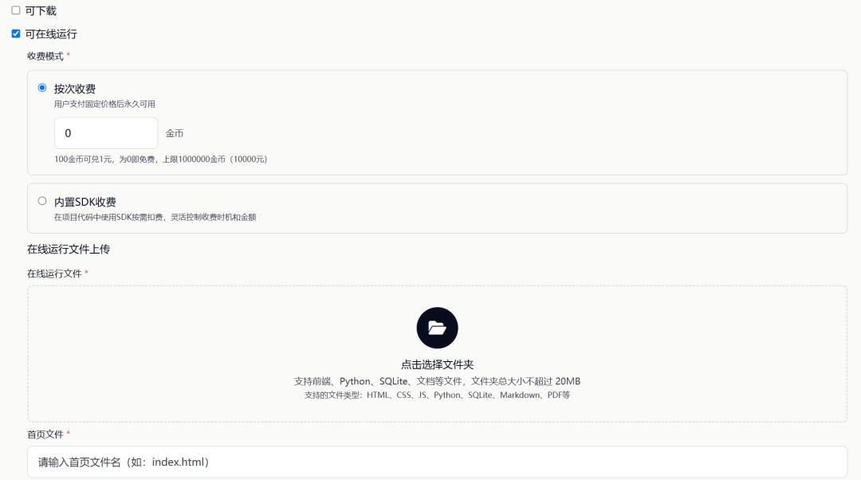Click the 在线运行文件 field label
861x480 pixels.
pos(54,273)
